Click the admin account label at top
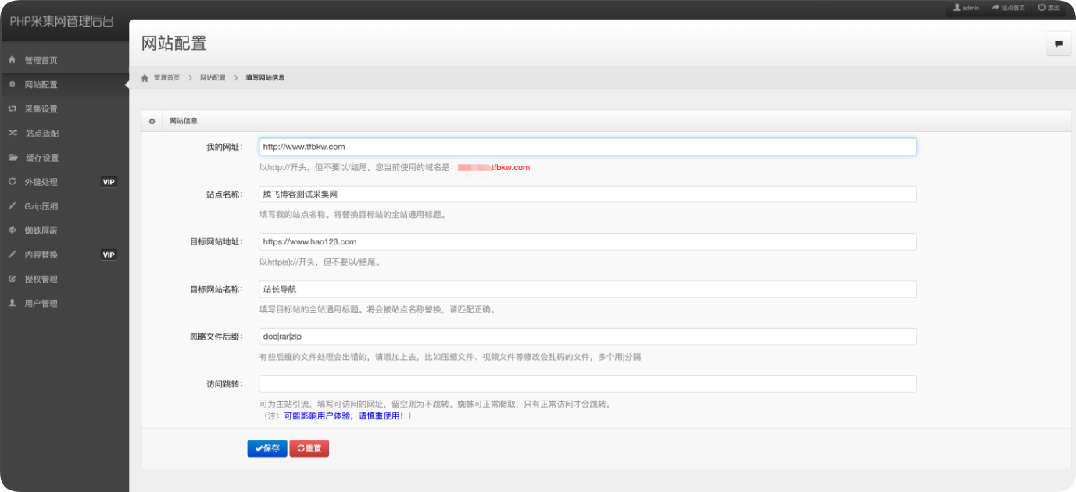This screenshot has width=1076, height=492. point(967,8)
